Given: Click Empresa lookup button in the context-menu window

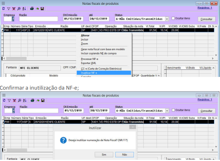Looking at the screenshot, I should click(13, 19).
